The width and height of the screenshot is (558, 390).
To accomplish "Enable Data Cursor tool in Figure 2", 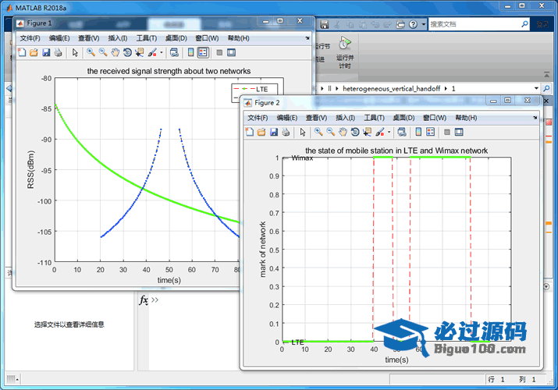I will coord(367,133).
